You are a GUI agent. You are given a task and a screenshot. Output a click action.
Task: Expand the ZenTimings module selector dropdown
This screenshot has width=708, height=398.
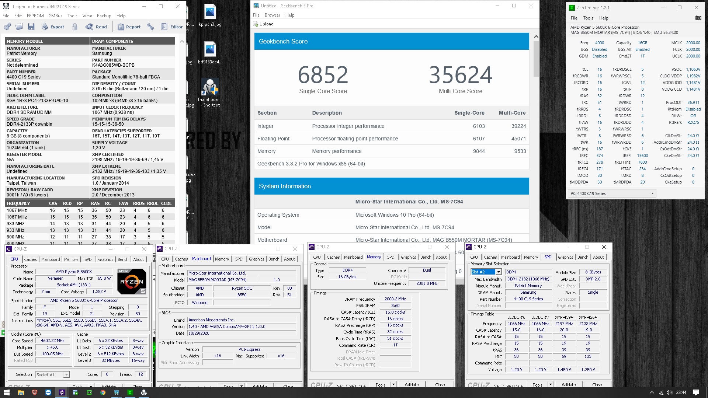pyautogui.click(x=652, y=193)
